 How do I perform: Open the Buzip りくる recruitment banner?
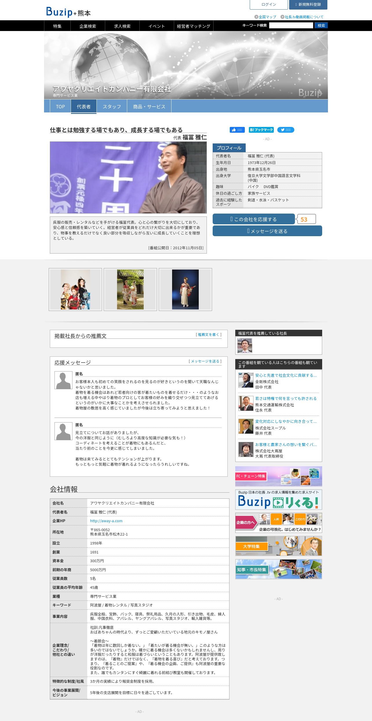pos(279,500)
